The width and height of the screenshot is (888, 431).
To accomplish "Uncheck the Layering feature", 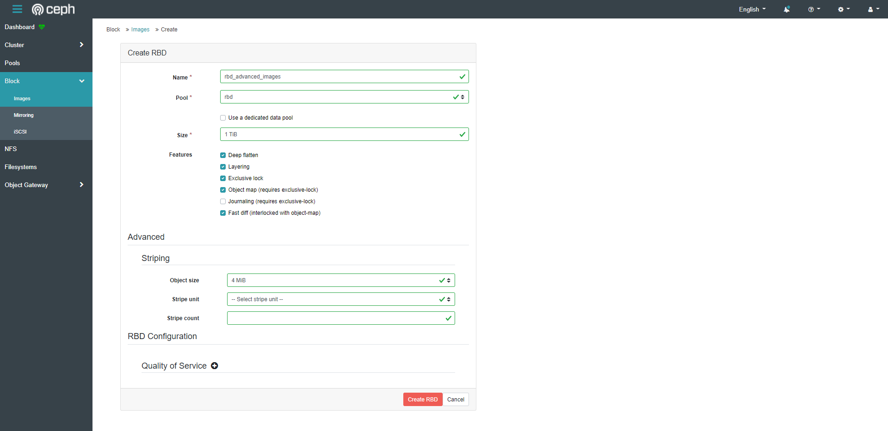I will point(223,167).
